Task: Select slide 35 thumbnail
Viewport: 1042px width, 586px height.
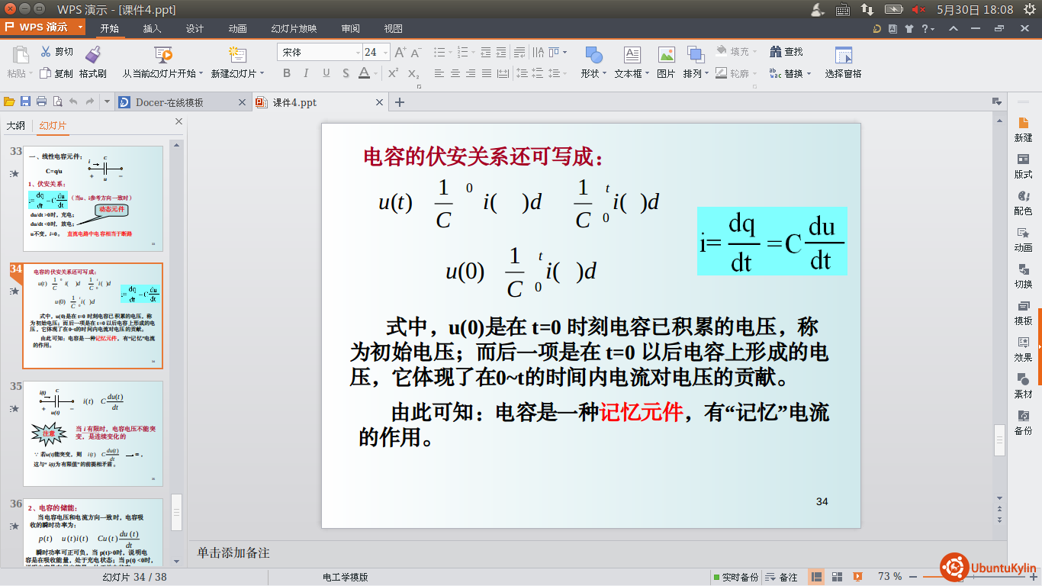Action: pyautogui.click(x=93, y=433)
